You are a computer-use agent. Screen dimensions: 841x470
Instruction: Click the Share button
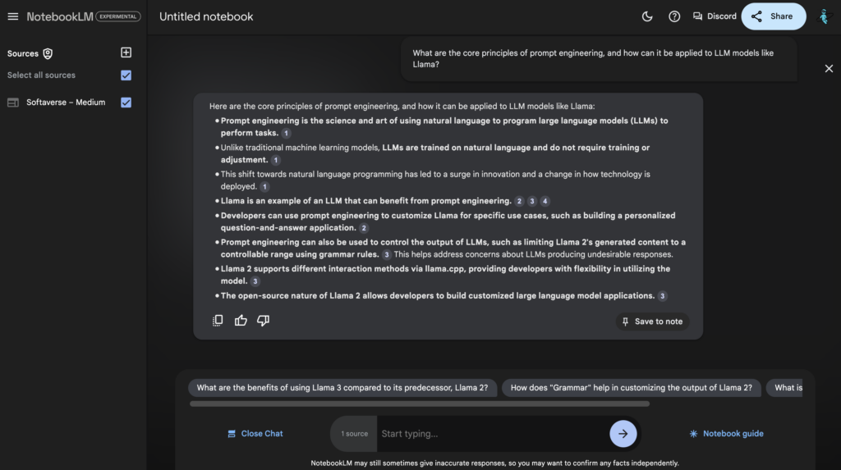[x=773, y=16]
